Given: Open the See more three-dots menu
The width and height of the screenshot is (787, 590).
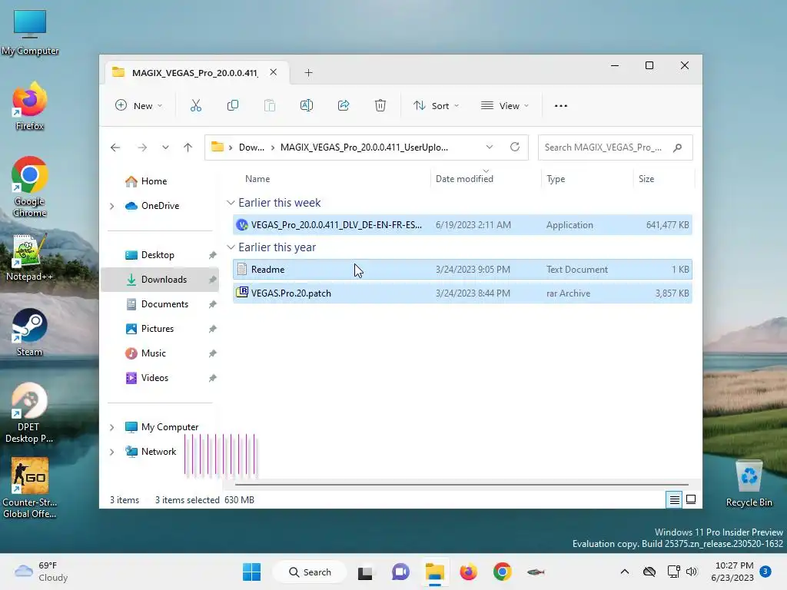Looking at the screenshot, I should (560, 106).
